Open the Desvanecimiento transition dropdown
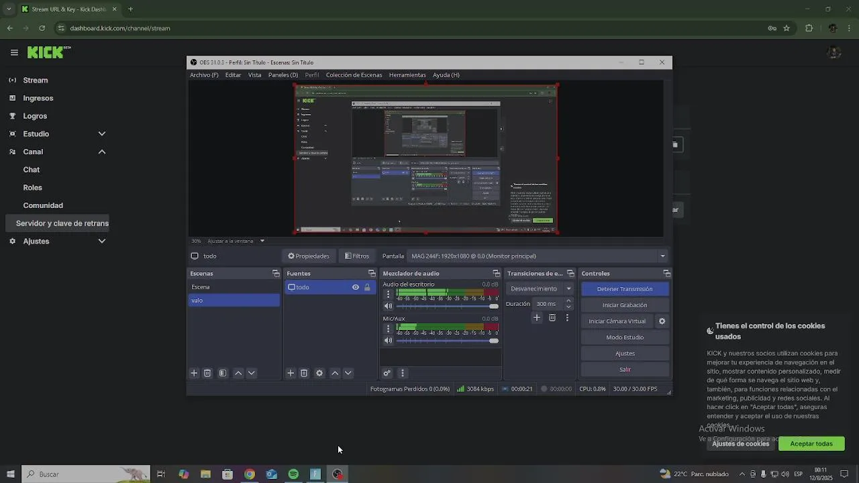 tap(540, 288)
